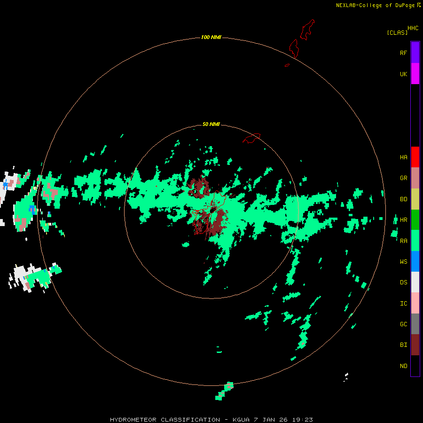Viewport: 423px width, 423px height.
Task: Select the BD yellow legend block
Action: (415, 199)
